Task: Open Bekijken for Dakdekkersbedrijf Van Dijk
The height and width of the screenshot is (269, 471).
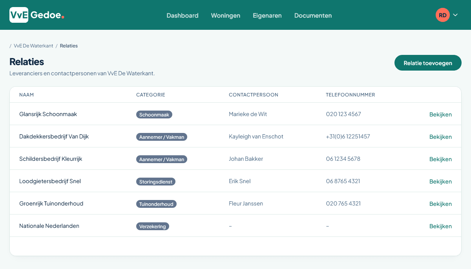Action: click(440, 137)
